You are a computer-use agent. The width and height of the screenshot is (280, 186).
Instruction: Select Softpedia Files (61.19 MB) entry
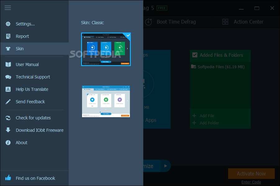pyautogui.click(x=220, y=67)
